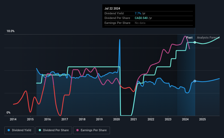This screenshot has height=138, width=224.
Task: Click the pink Earnings Per Share legend dot
Action: click(x=77, y=130)
